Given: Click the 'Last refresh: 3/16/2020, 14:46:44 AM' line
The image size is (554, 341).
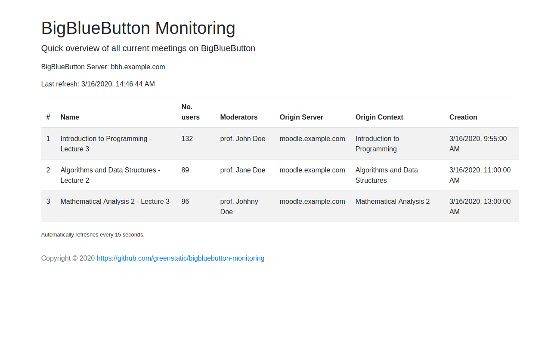Looking at the screenshot, I should 98,84.
